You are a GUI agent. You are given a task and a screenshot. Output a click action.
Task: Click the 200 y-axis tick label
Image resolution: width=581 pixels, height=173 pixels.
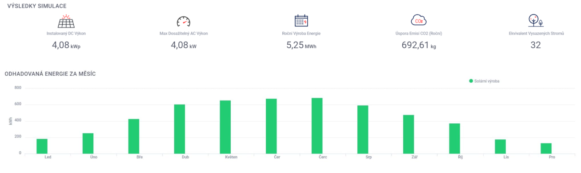[x=18, y=137]
